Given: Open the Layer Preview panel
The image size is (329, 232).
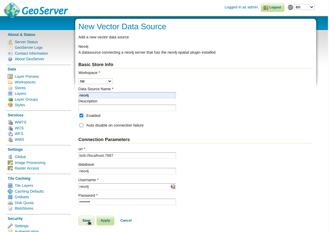Looking at the screenshot, I should pos(27,76).
